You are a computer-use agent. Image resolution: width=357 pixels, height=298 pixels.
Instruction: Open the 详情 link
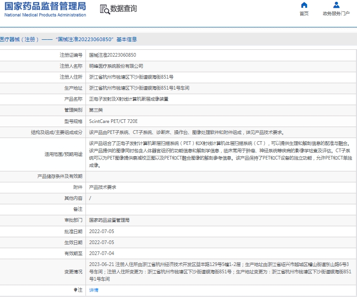[94, 290]
